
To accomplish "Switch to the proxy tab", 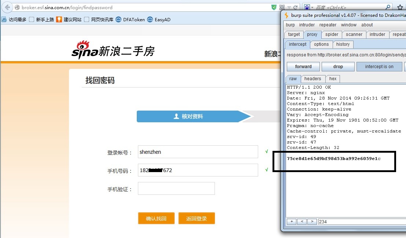I will pyautogui.click(x=312, y=34).
